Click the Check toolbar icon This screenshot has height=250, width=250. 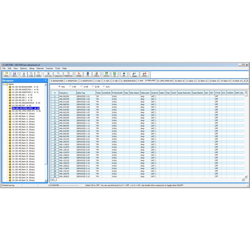coord(96,74)
